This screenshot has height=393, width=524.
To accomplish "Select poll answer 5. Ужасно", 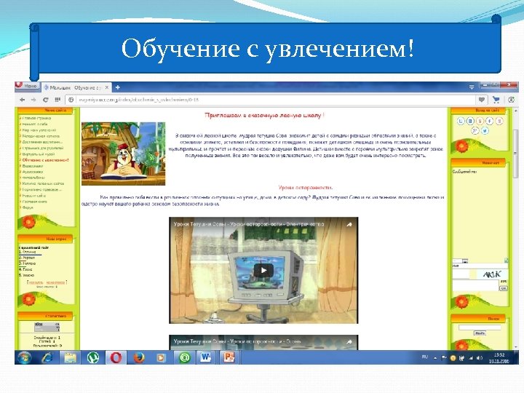I will [x=26, y=275].
